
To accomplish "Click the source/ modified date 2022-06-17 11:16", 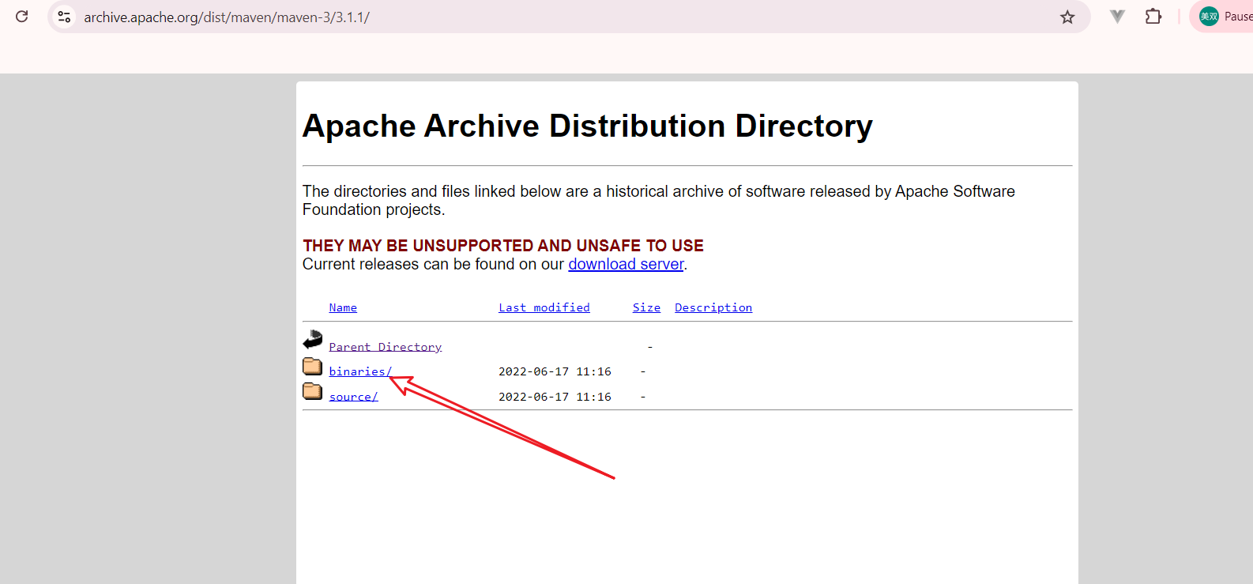I will 555,397.
